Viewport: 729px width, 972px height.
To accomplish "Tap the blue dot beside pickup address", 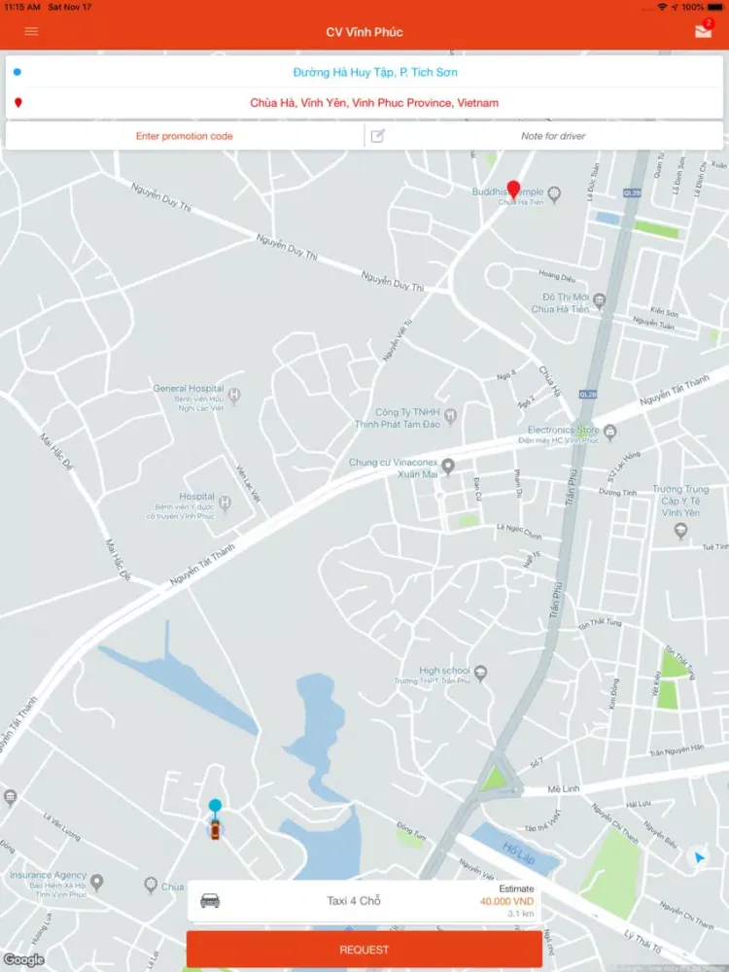I will [x=17, y=72].
